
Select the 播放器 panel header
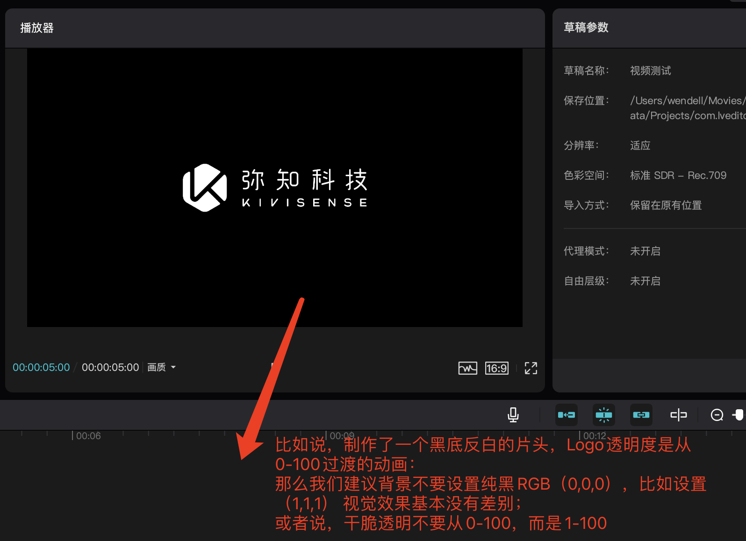point(37,28)
